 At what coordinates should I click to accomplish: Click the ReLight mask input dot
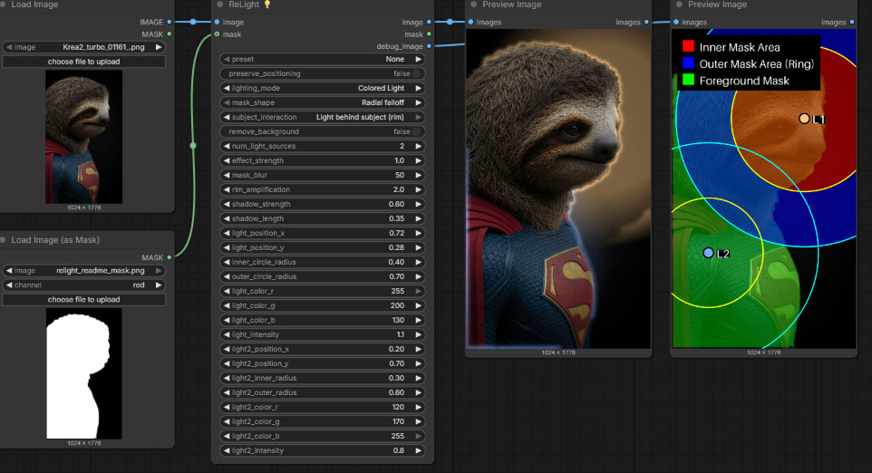click(217, 34)
